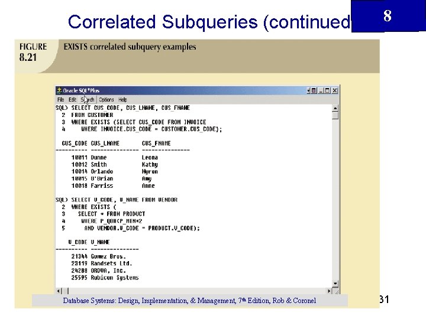Click the 'WHERE INVOICE.CUS_CODE = CUSTOMER.CUS_CODE);' line

coord(151,129)
